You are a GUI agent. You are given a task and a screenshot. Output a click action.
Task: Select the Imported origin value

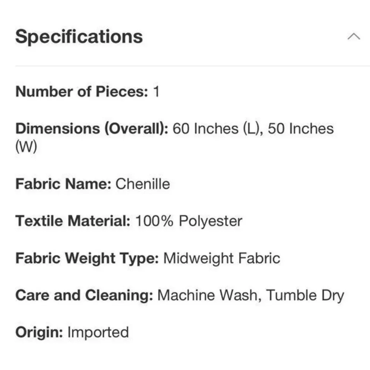(x=98, y=333)
